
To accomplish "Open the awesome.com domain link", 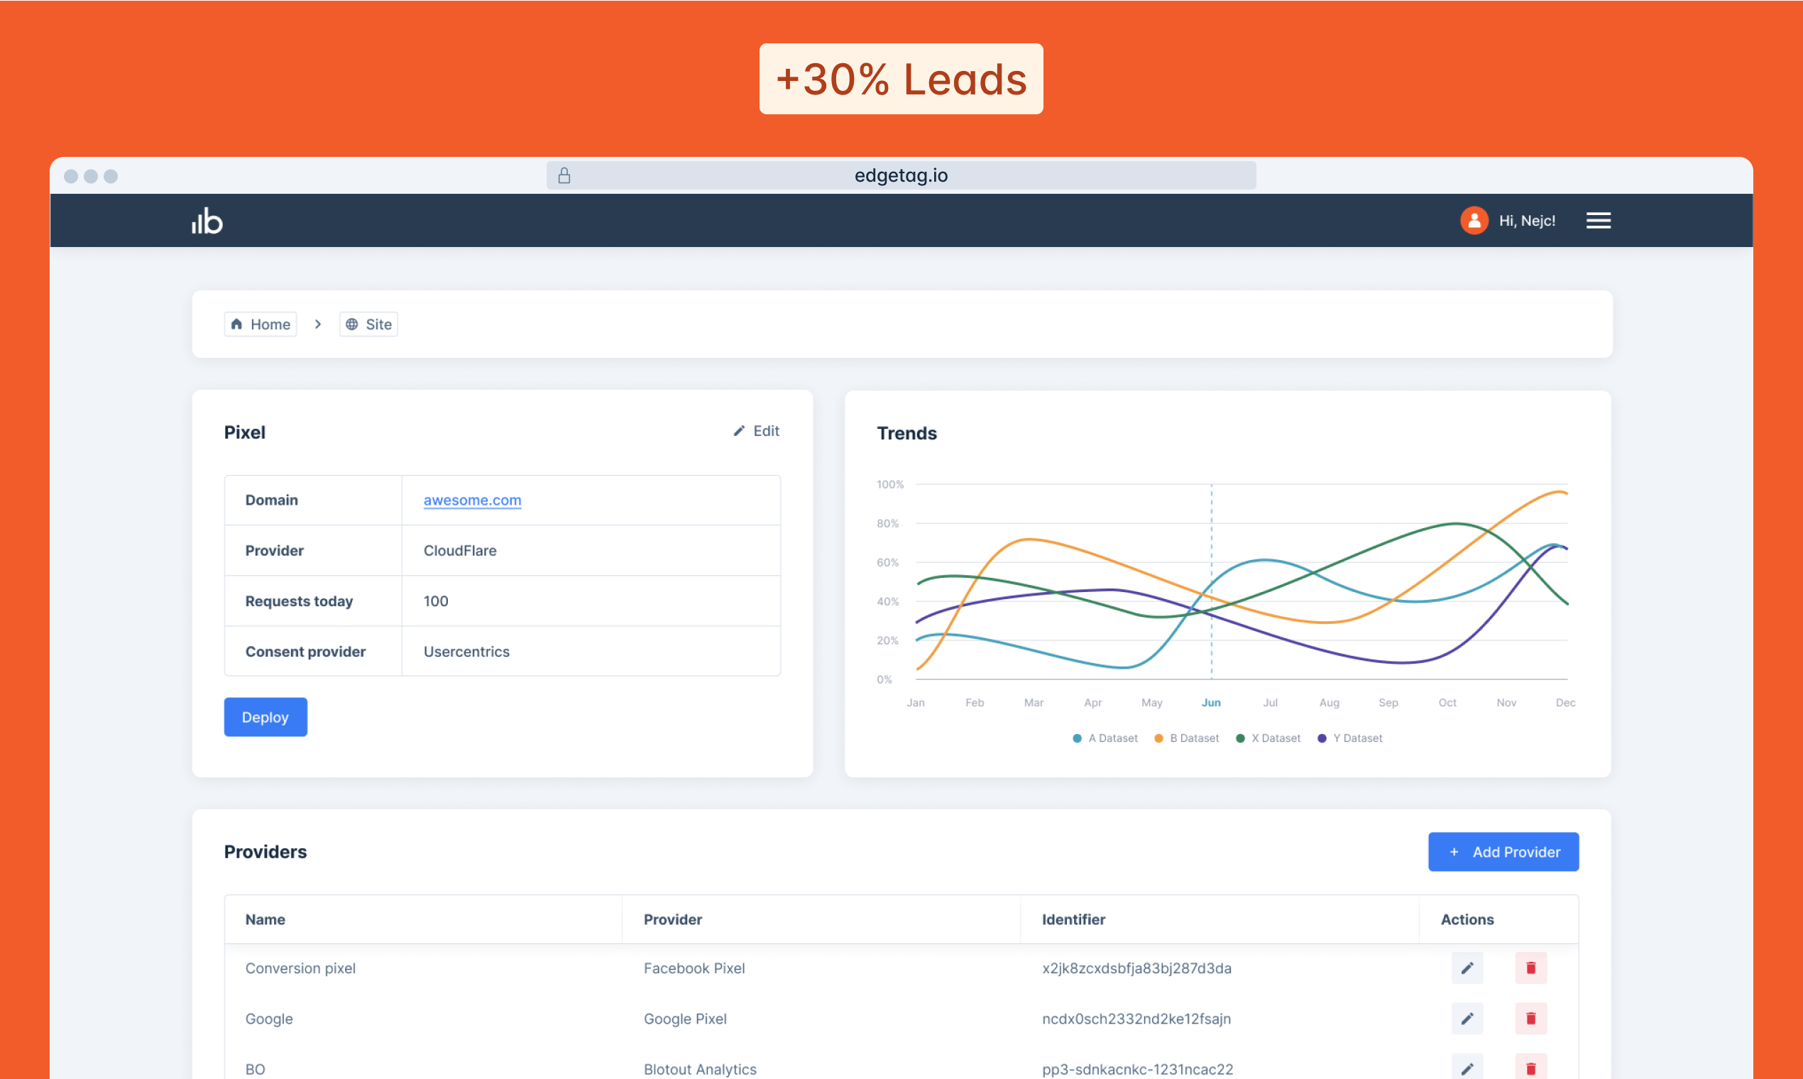I will pyautogui.click(x=472, y=500).
